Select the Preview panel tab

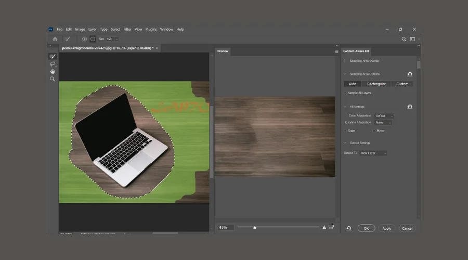point(223,51)
